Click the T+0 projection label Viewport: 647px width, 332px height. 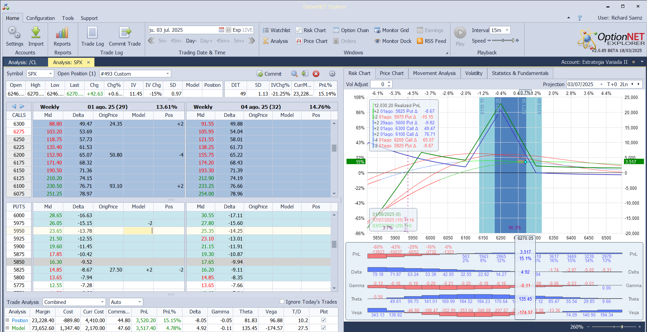[x=612, y=84]
